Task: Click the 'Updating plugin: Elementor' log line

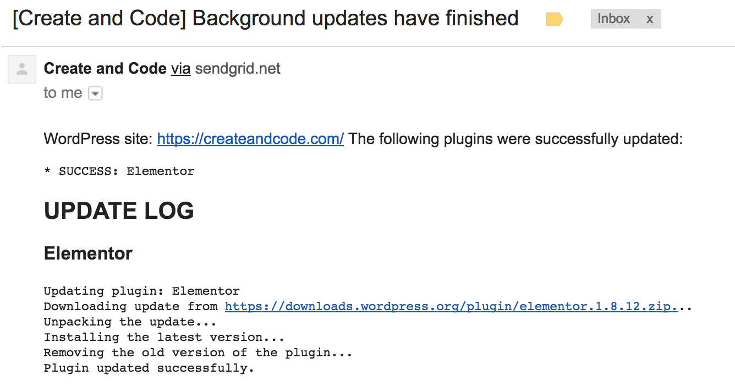Action: click(141, 291)
